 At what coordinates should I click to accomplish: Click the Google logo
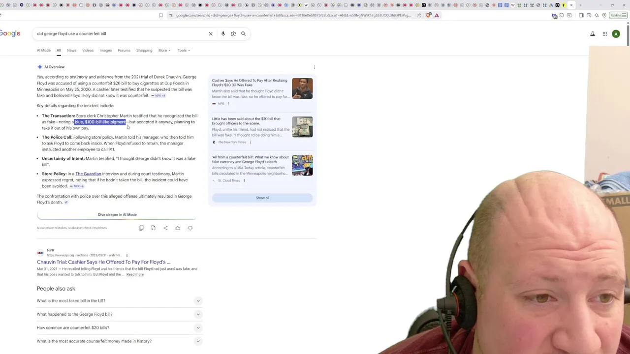tap(10, 33)
